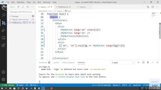Open the Help menu

[55, 2]
